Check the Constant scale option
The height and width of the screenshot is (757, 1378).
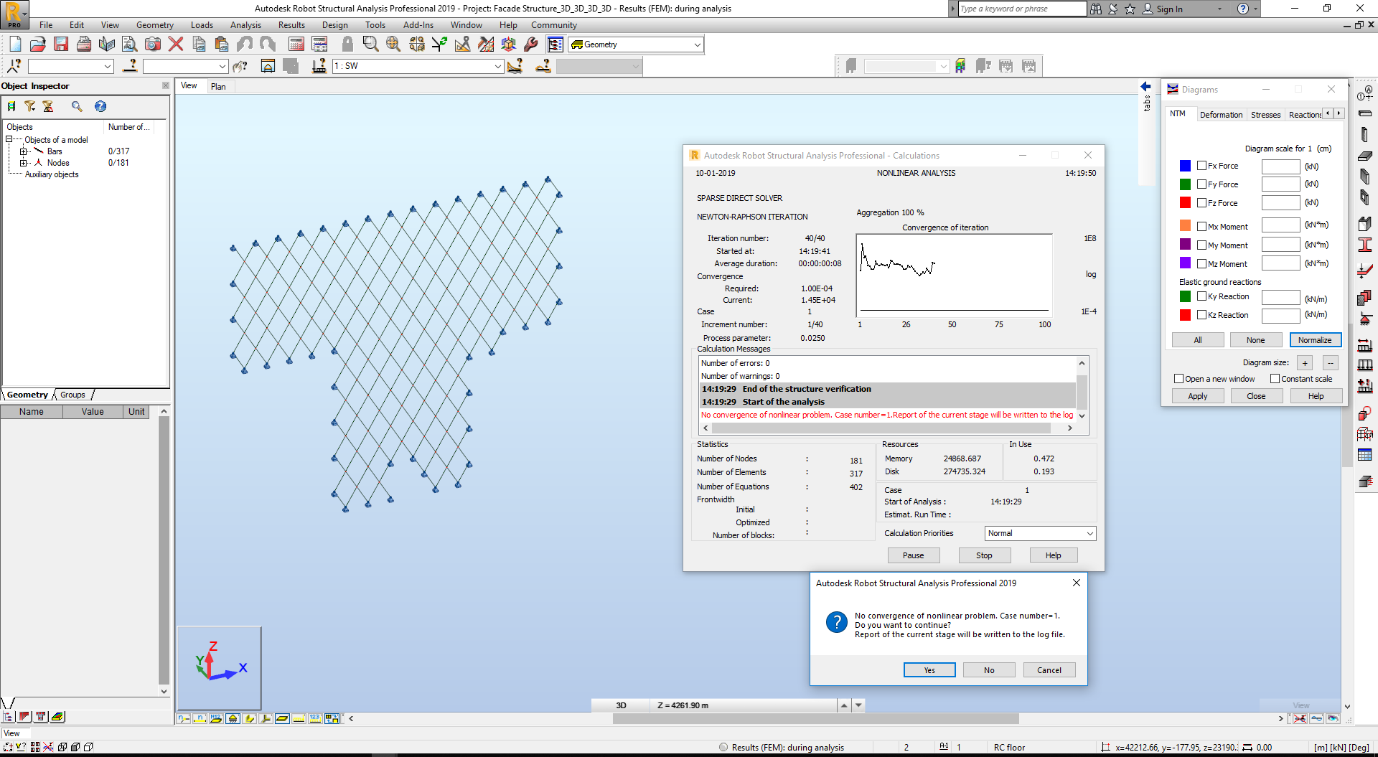coord(1274,378)
